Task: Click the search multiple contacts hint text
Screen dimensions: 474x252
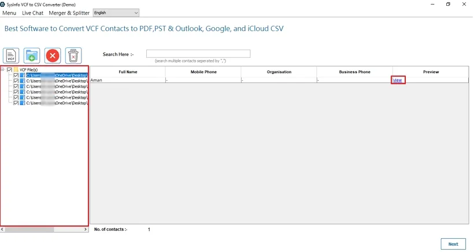Action: (190, 61)
